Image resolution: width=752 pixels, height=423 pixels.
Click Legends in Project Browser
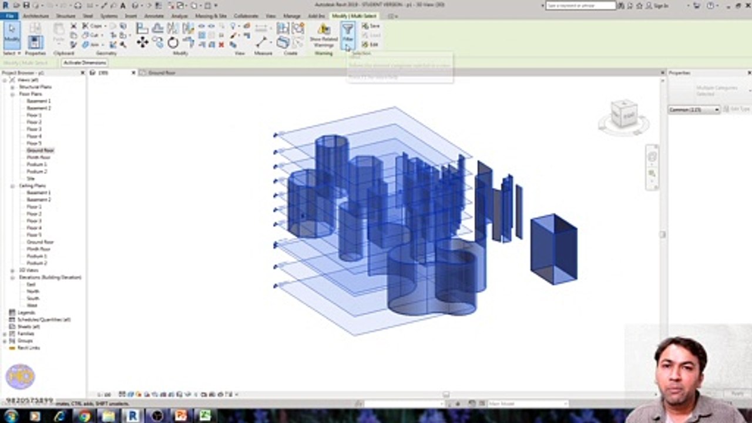tap(26, 313)
